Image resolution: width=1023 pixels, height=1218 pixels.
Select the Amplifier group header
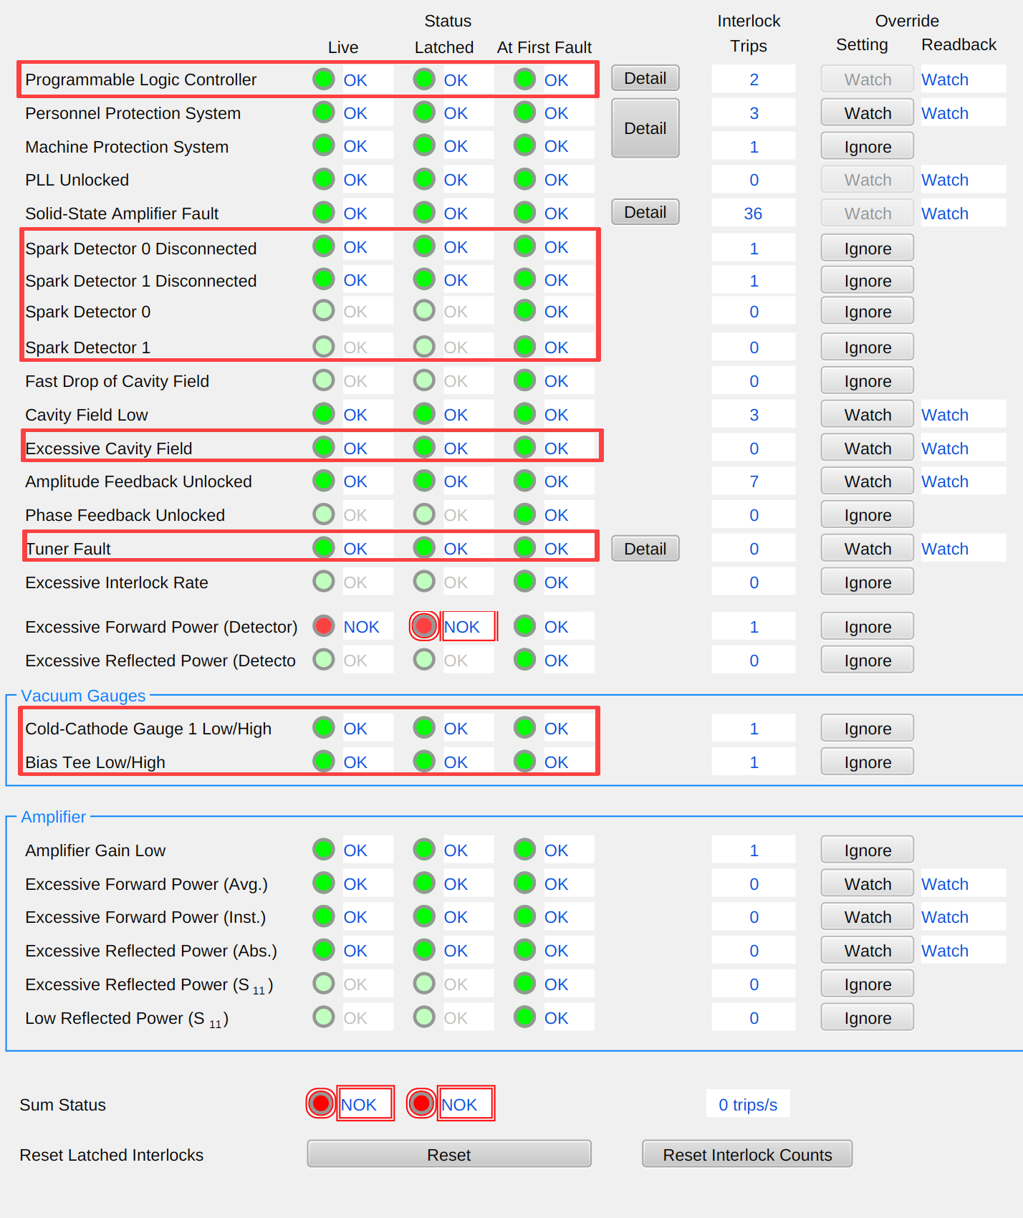pyautogui.click(x=54, y=817)
